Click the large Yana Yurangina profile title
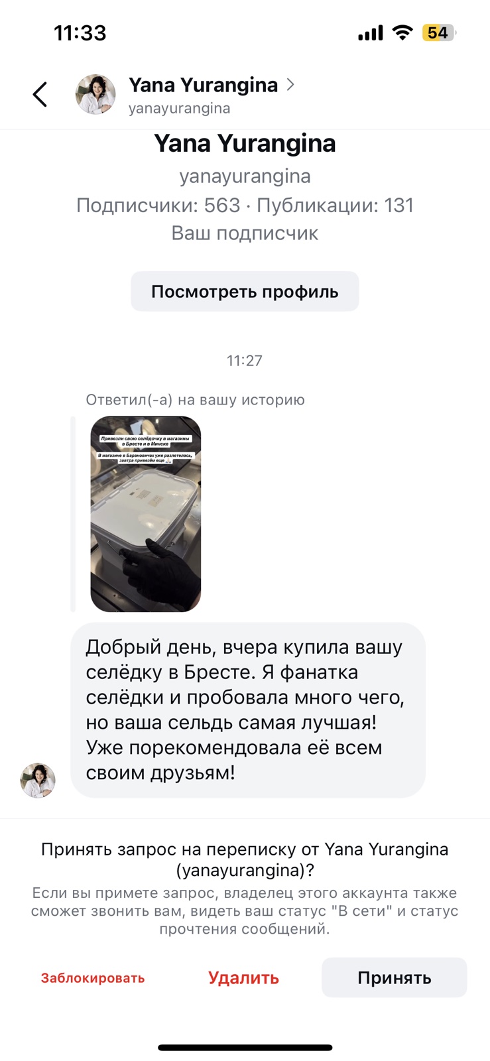 point(245,143)
